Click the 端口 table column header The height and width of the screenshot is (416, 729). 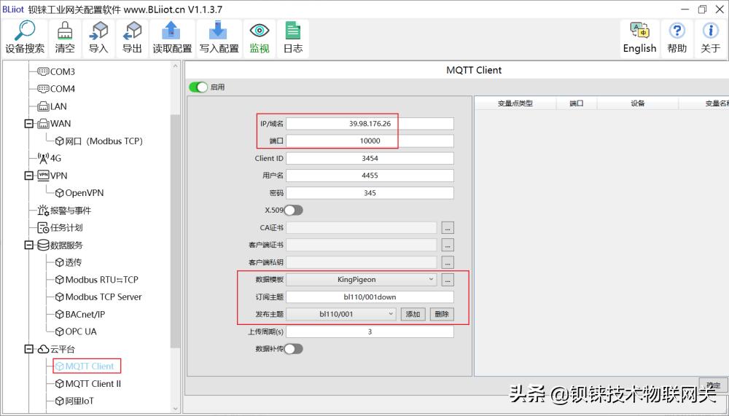577,103
